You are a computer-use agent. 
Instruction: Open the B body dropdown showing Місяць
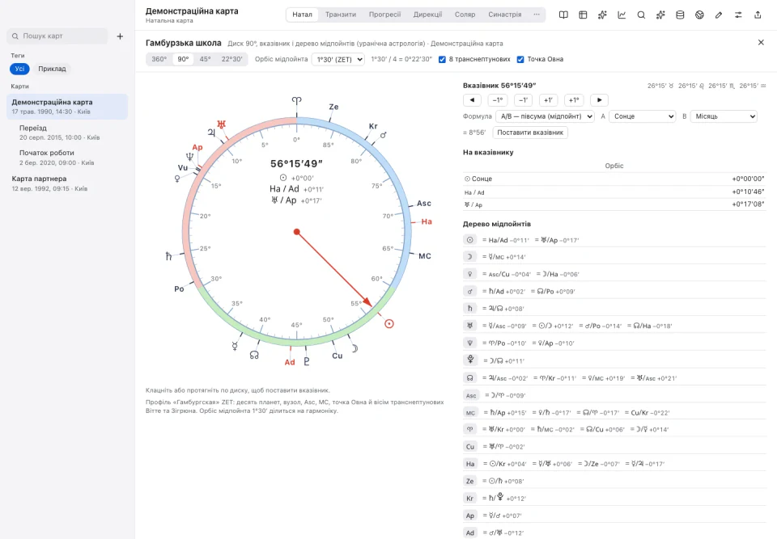(x=724, y=116)
